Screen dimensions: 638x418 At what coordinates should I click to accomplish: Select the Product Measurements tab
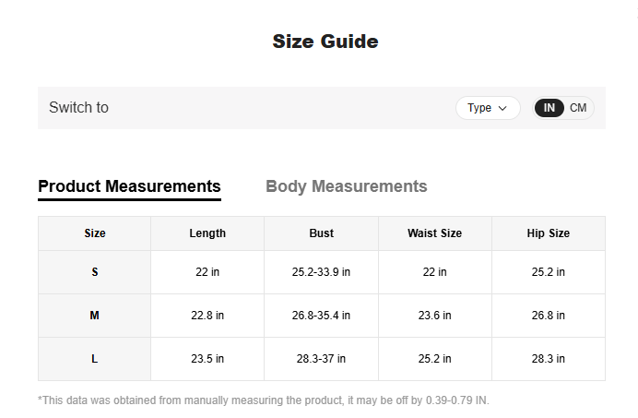click(129, 186)
